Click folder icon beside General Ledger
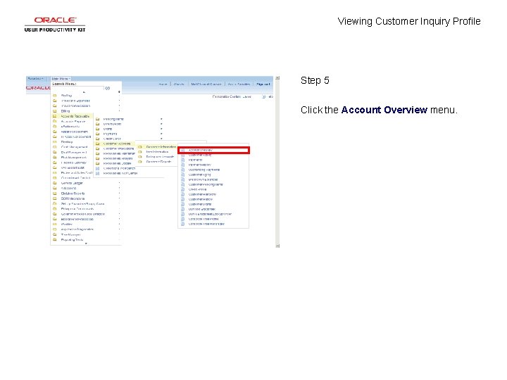 (55, 183)
